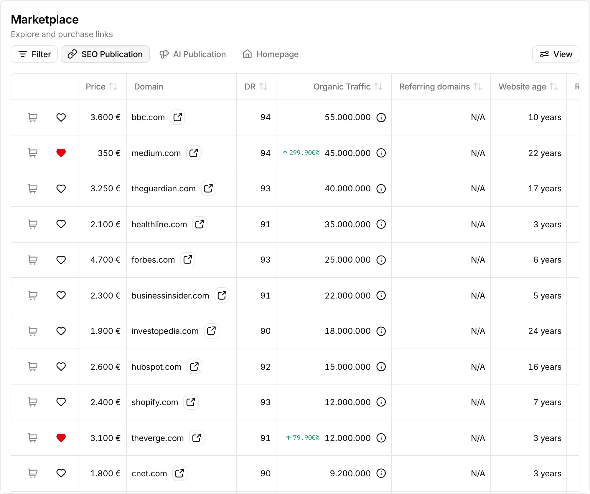Select the SEO Publication tab
Screen dimensions: 590x494
tap(105, 54)
